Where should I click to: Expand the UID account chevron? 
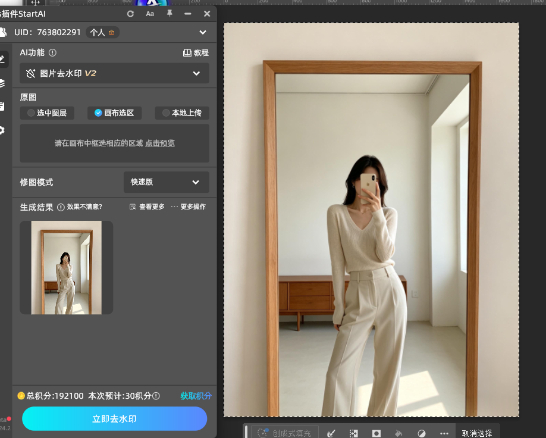[x=203, y=32]
